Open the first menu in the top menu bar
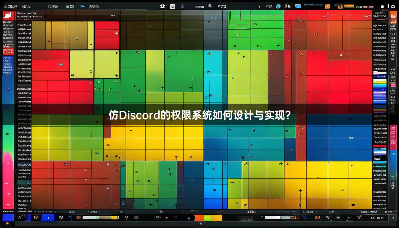The image size is (399, 228). point(10,6)
